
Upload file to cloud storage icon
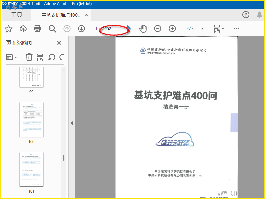tap(23, 29)
